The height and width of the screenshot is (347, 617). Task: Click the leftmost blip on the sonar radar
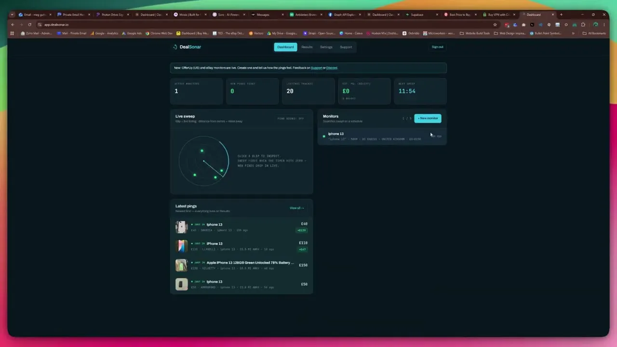tap(195, 175)
